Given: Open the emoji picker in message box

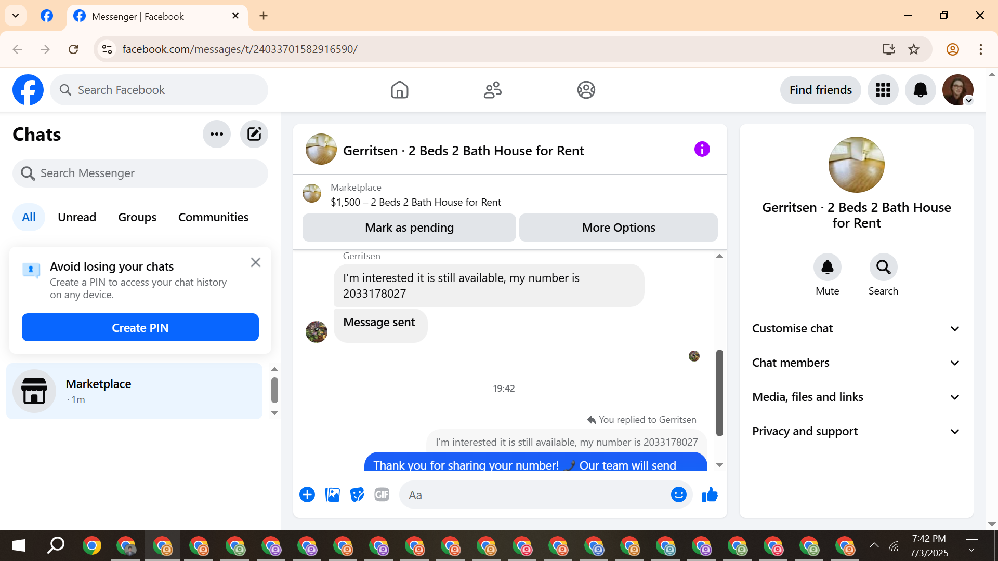Looking at the screenshot, I should [x=678, y=495].
